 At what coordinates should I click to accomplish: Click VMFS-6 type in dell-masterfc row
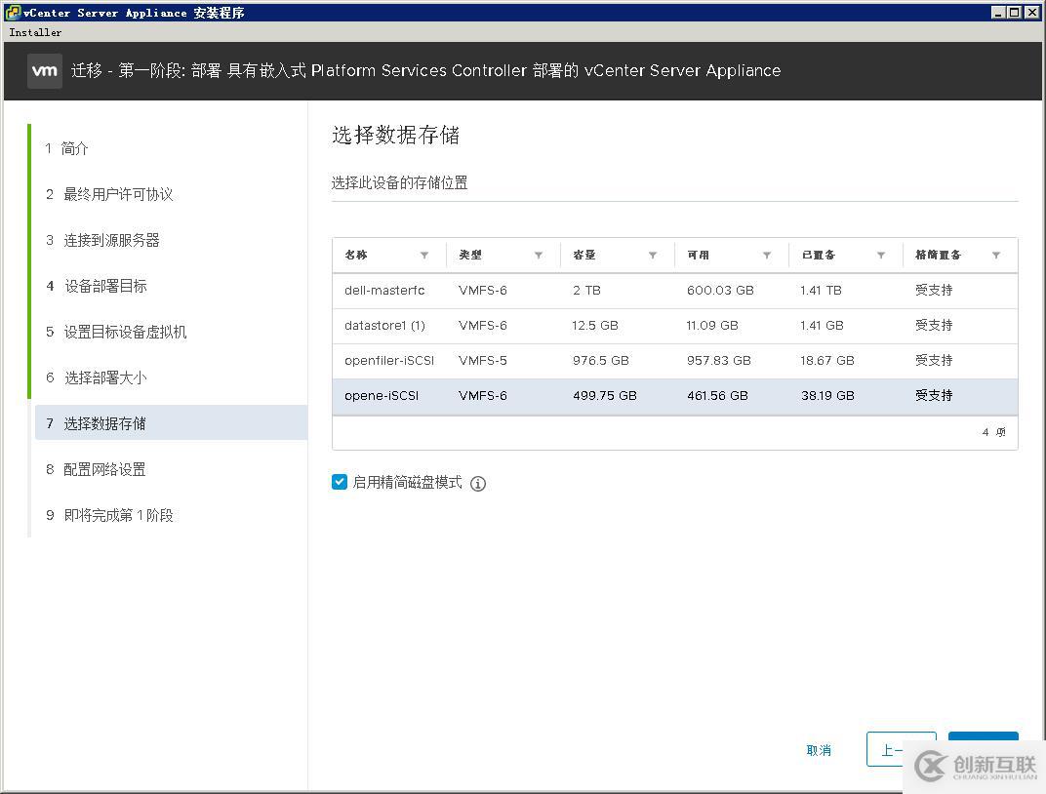tap(482, 291)
